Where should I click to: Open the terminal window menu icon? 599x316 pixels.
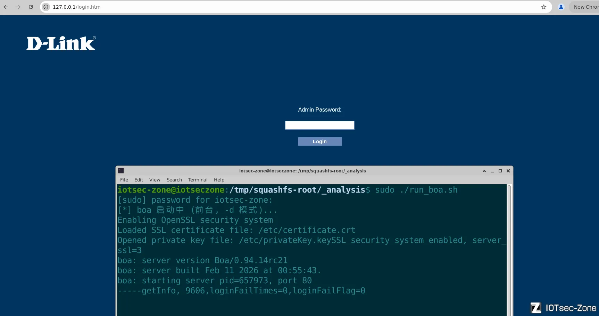121,171
